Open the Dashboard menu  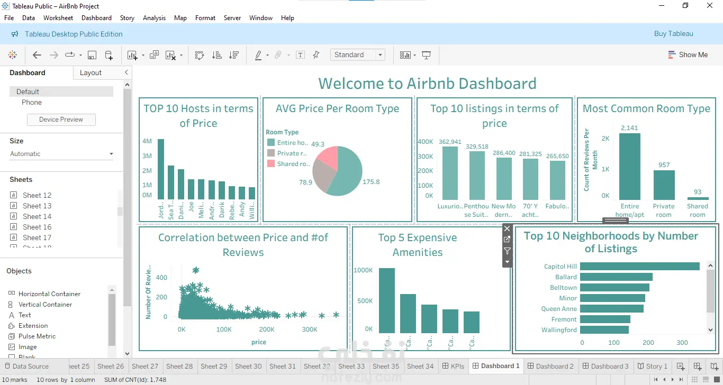tap(96, 18)
